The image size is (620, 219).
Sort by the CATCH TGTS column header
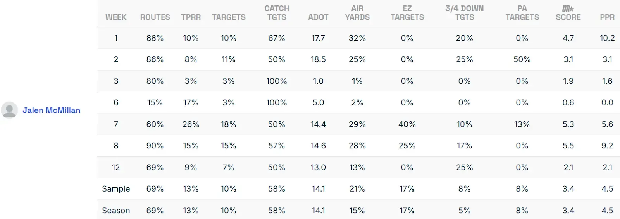[277, 13]
